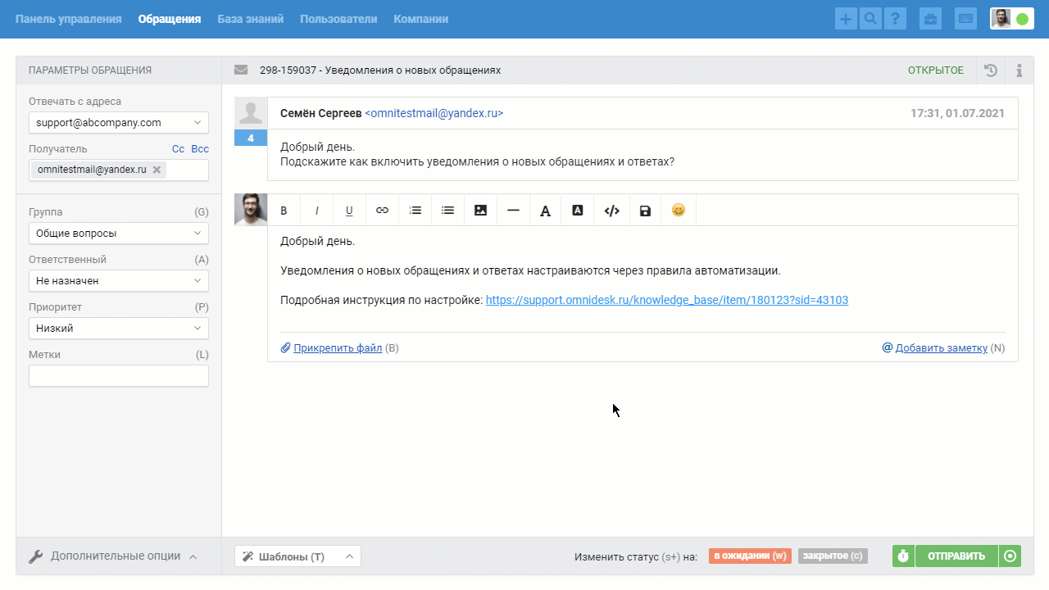Click the ticket title 298-159037
Image resolution: width=1049 pixels, height=590 pixels.
(380, 70)
